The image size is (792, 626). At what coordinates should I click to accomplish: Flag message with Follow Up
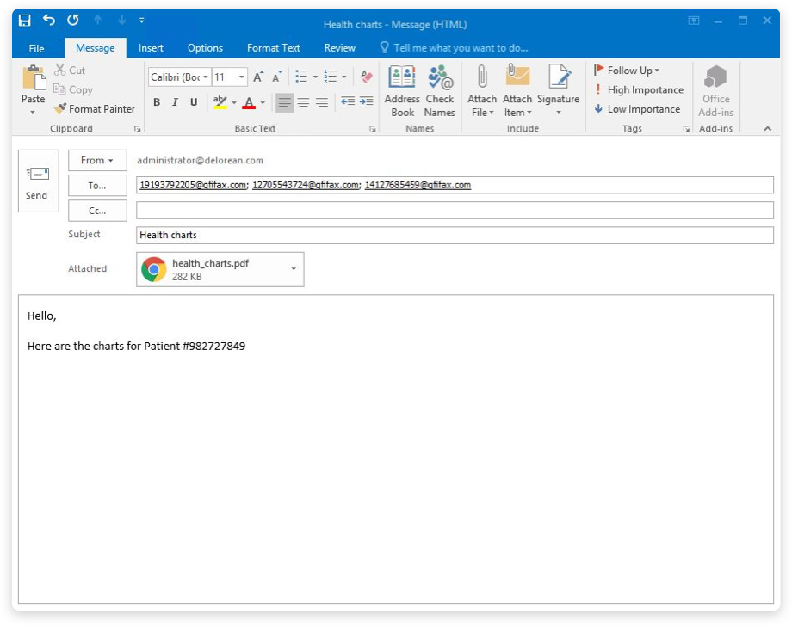pyautogui.click(x=627, y=71)
